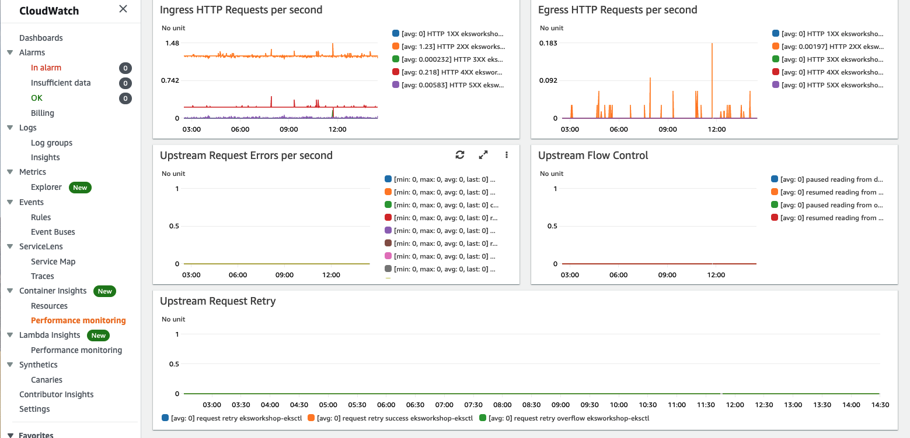Open Event Buses
Screen dimensions: 910x438
[53, 232]
